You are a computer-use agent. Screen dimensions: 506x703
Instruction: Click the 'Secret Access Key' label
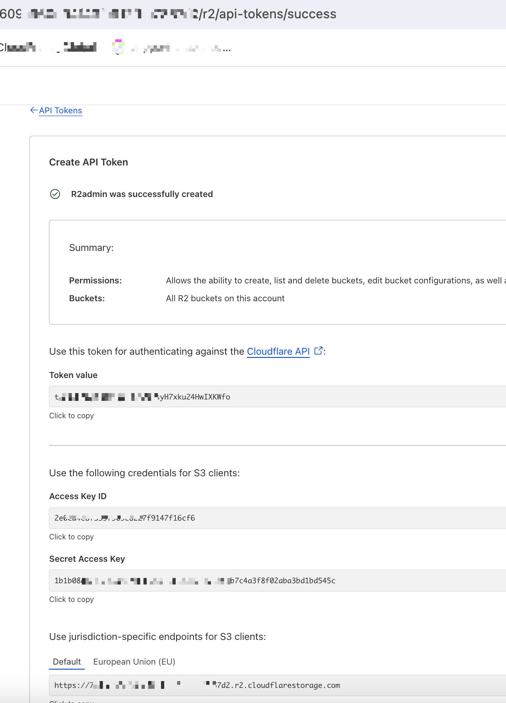87,559
